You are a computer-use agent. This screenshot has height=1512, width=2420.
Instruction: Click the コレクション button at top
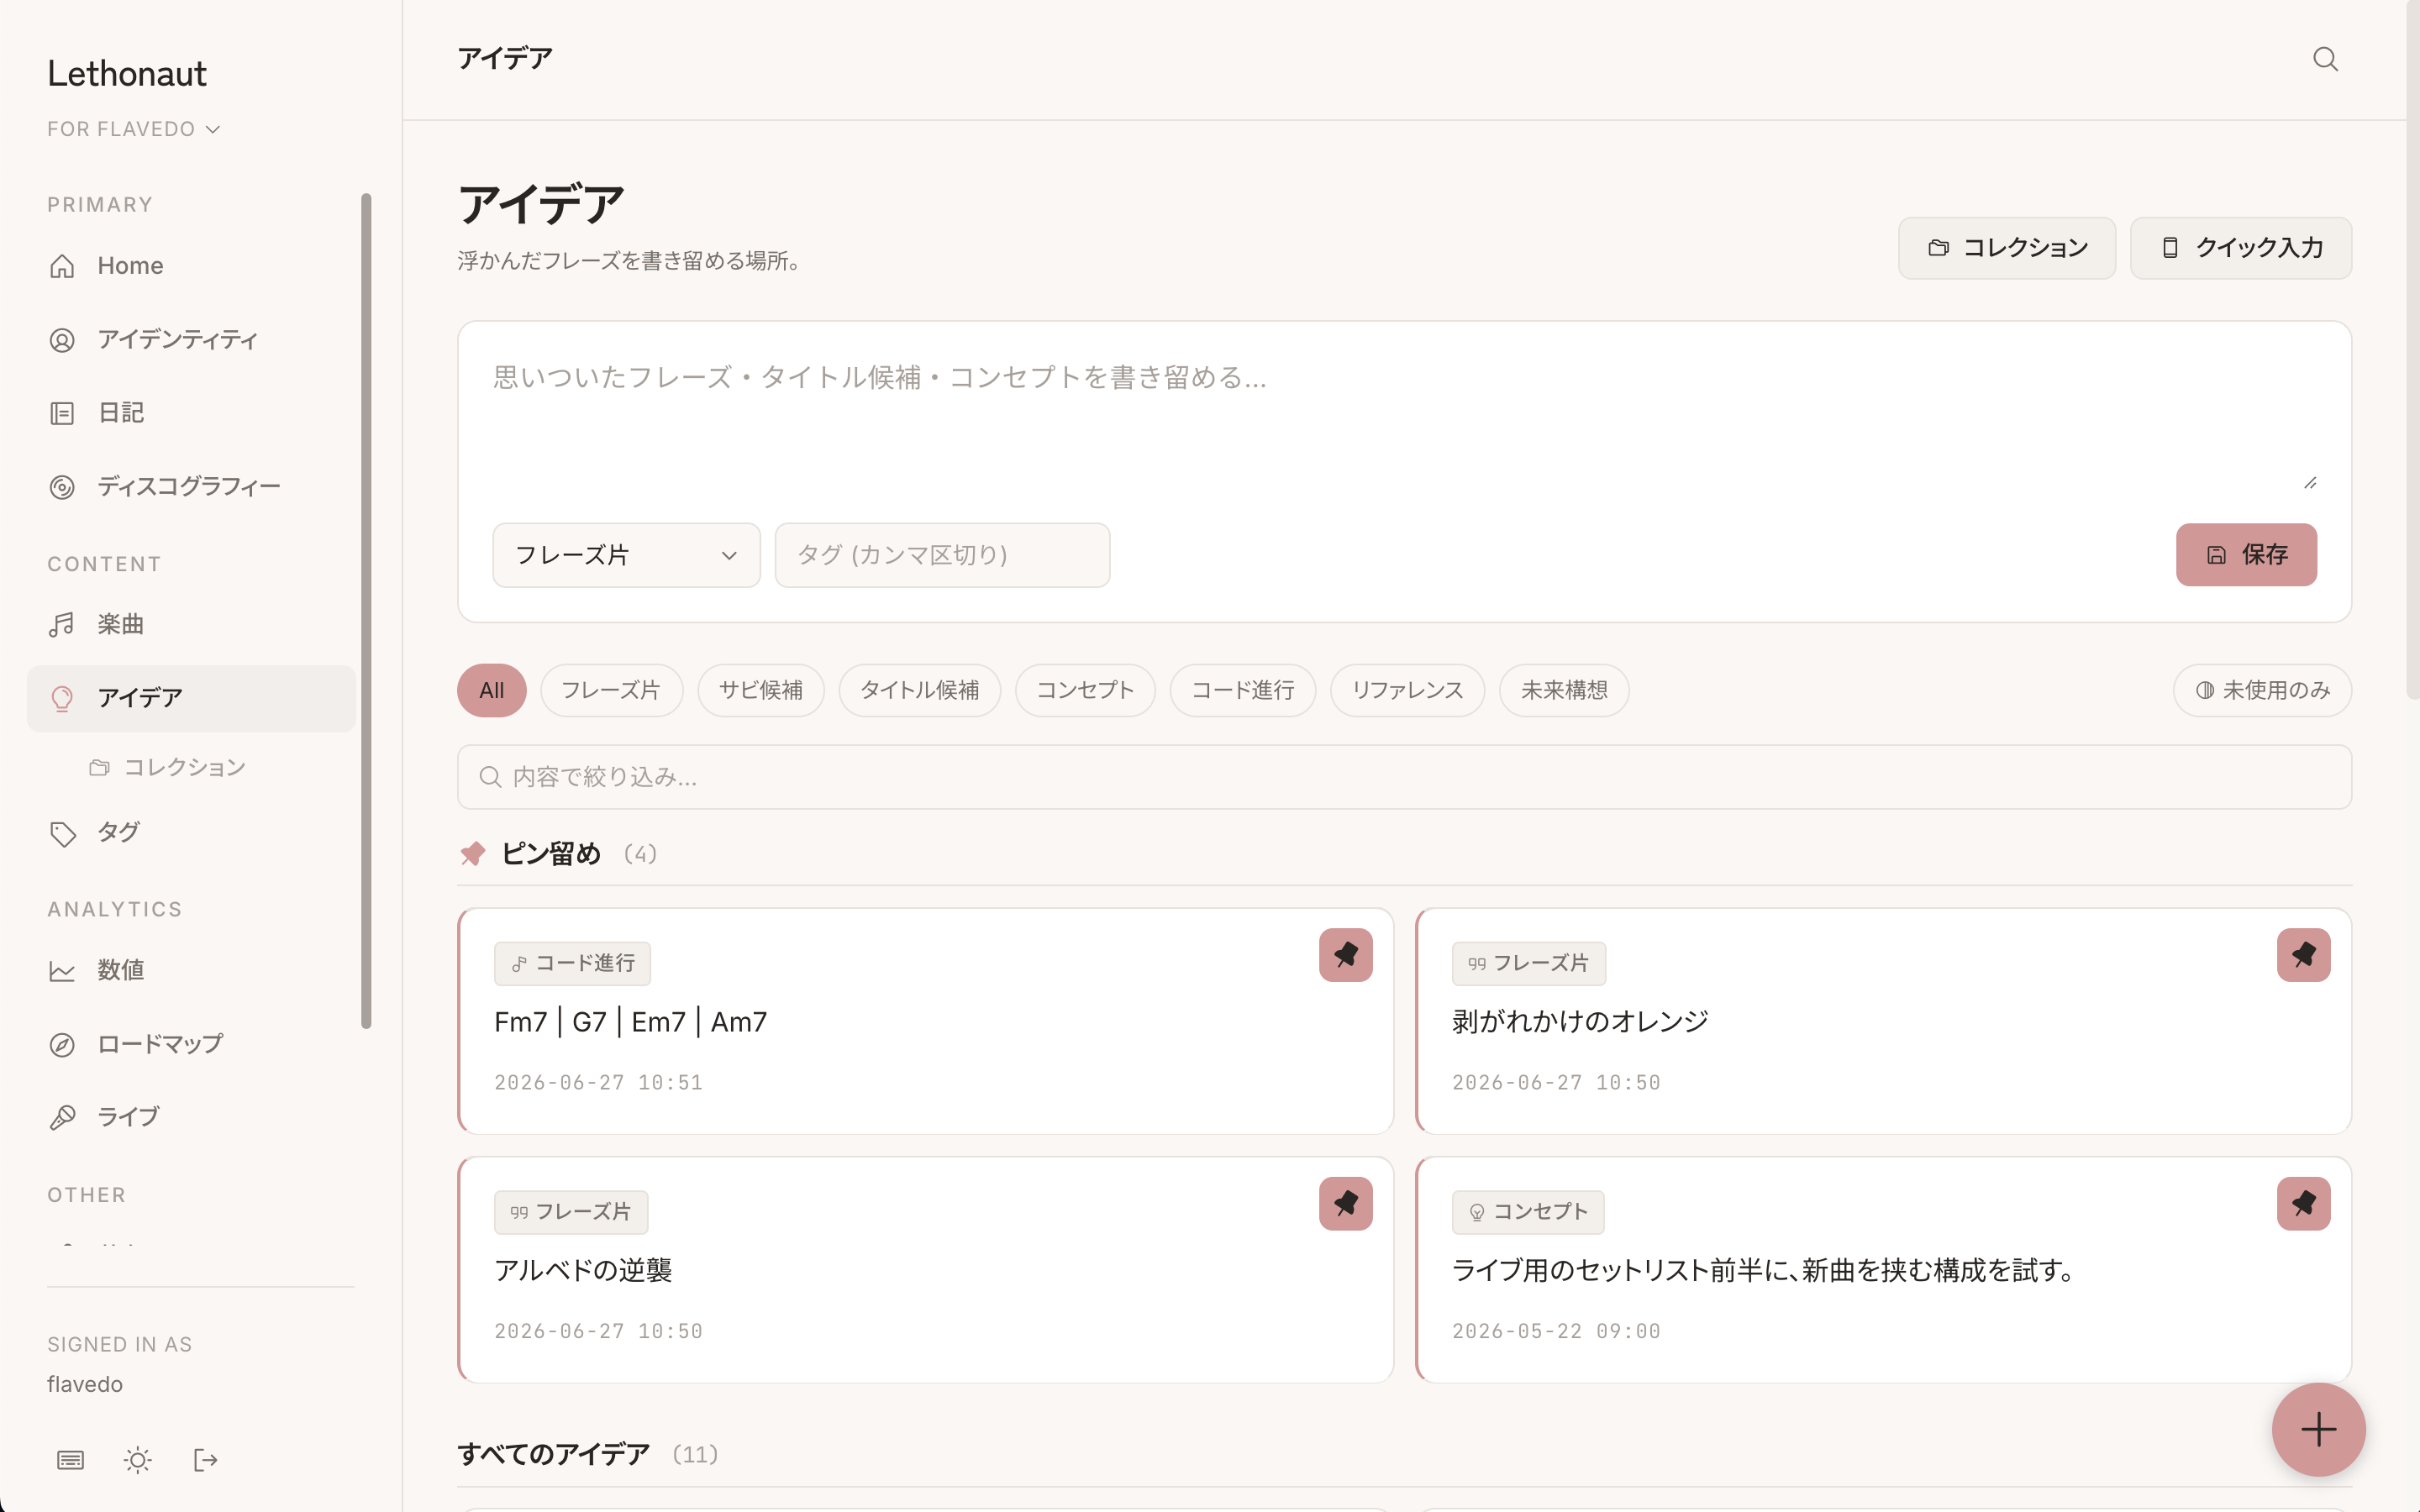pyautogui.click(x=2006, y=248)
